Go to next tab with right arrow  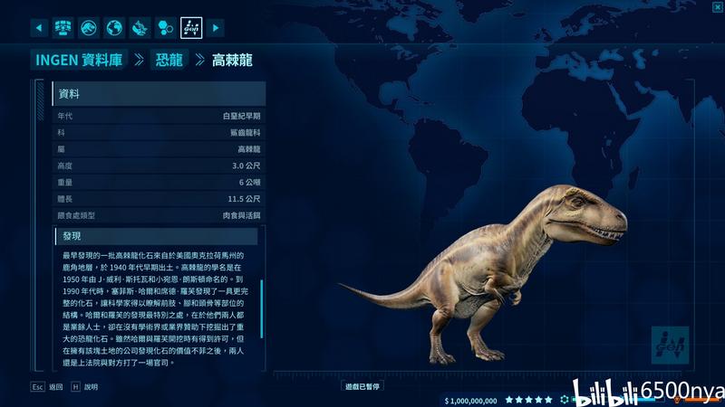(x=216, y=28)
